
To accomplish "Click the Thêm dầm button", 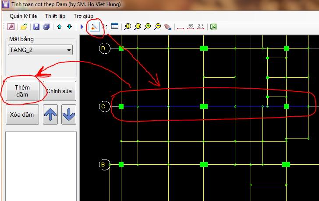I will [x=22, y=91].
